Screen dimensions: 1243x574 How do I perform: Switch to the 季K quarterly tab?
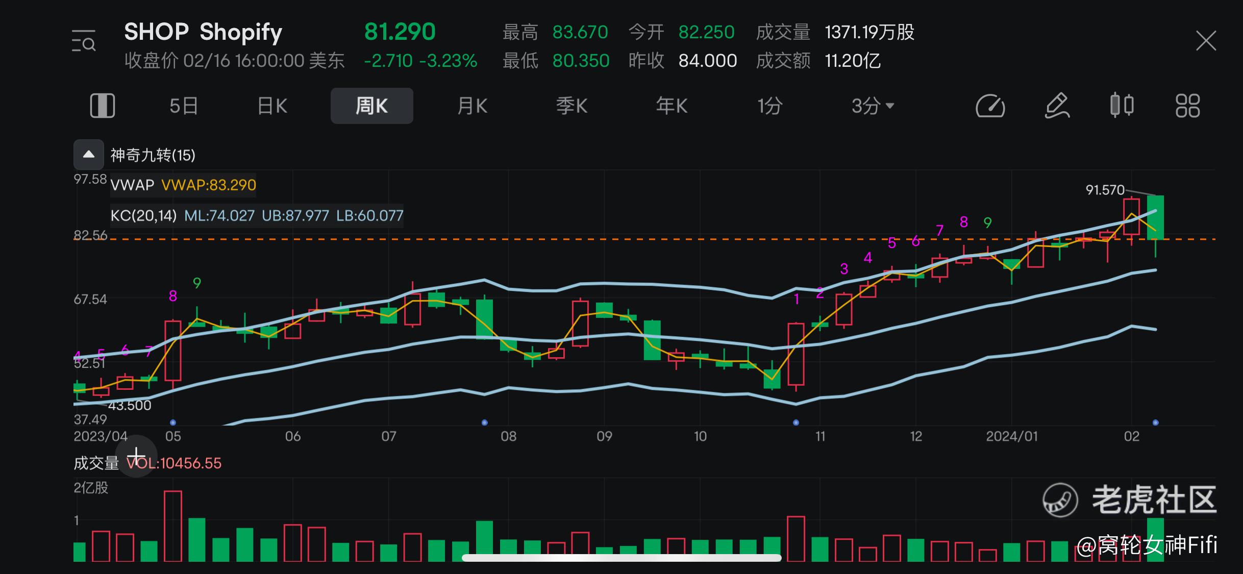coord(572,106)
